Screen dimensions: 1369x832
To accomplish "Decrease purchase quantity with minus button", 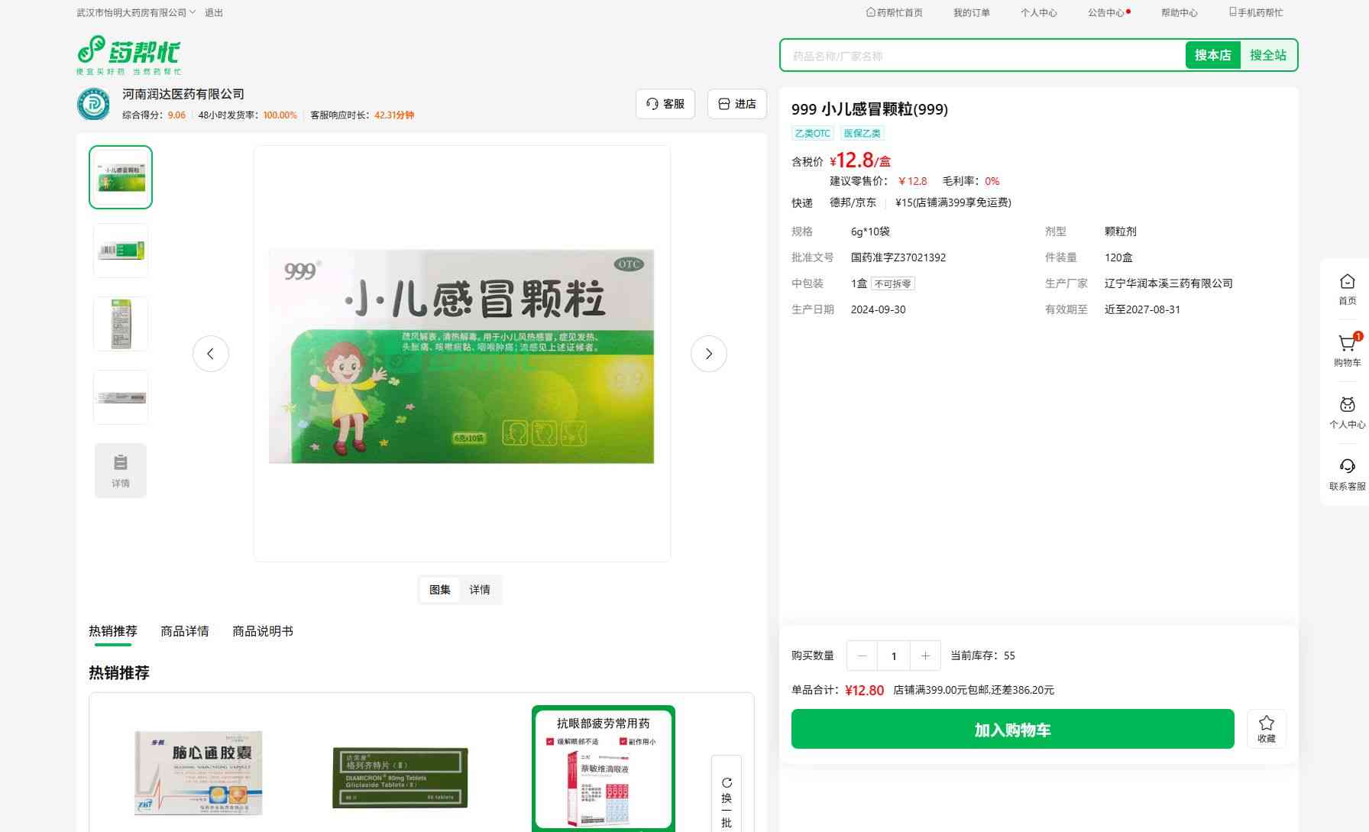I will coord(863,656).
